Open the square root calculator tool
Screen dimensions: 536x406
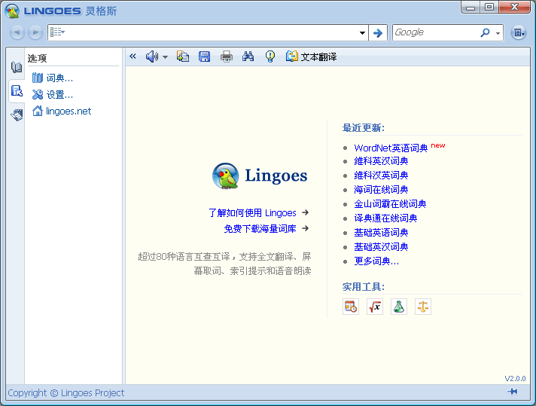(375, 307)
